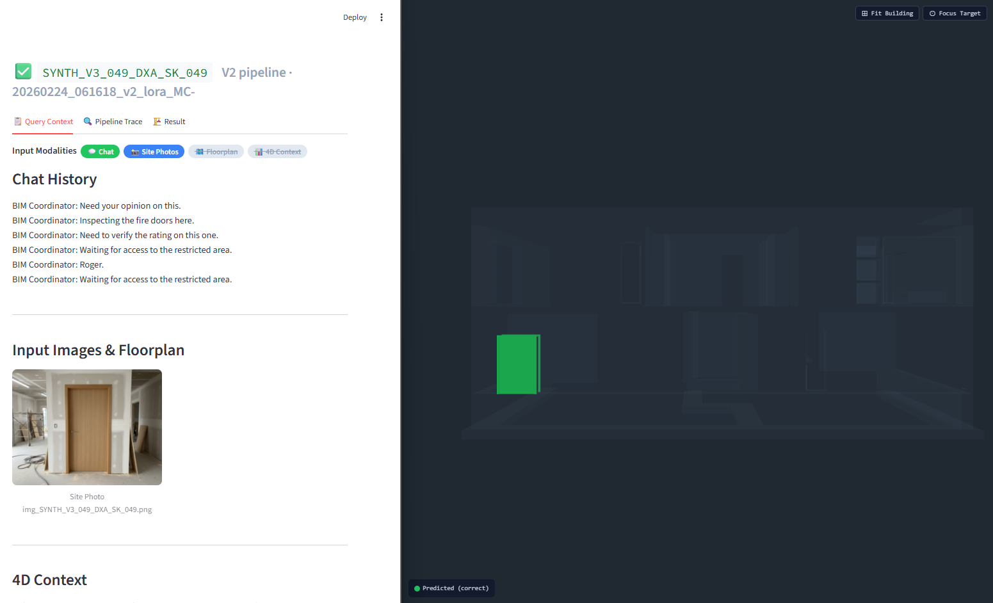Click the green checkmark status icon

(x=23, y=71)
